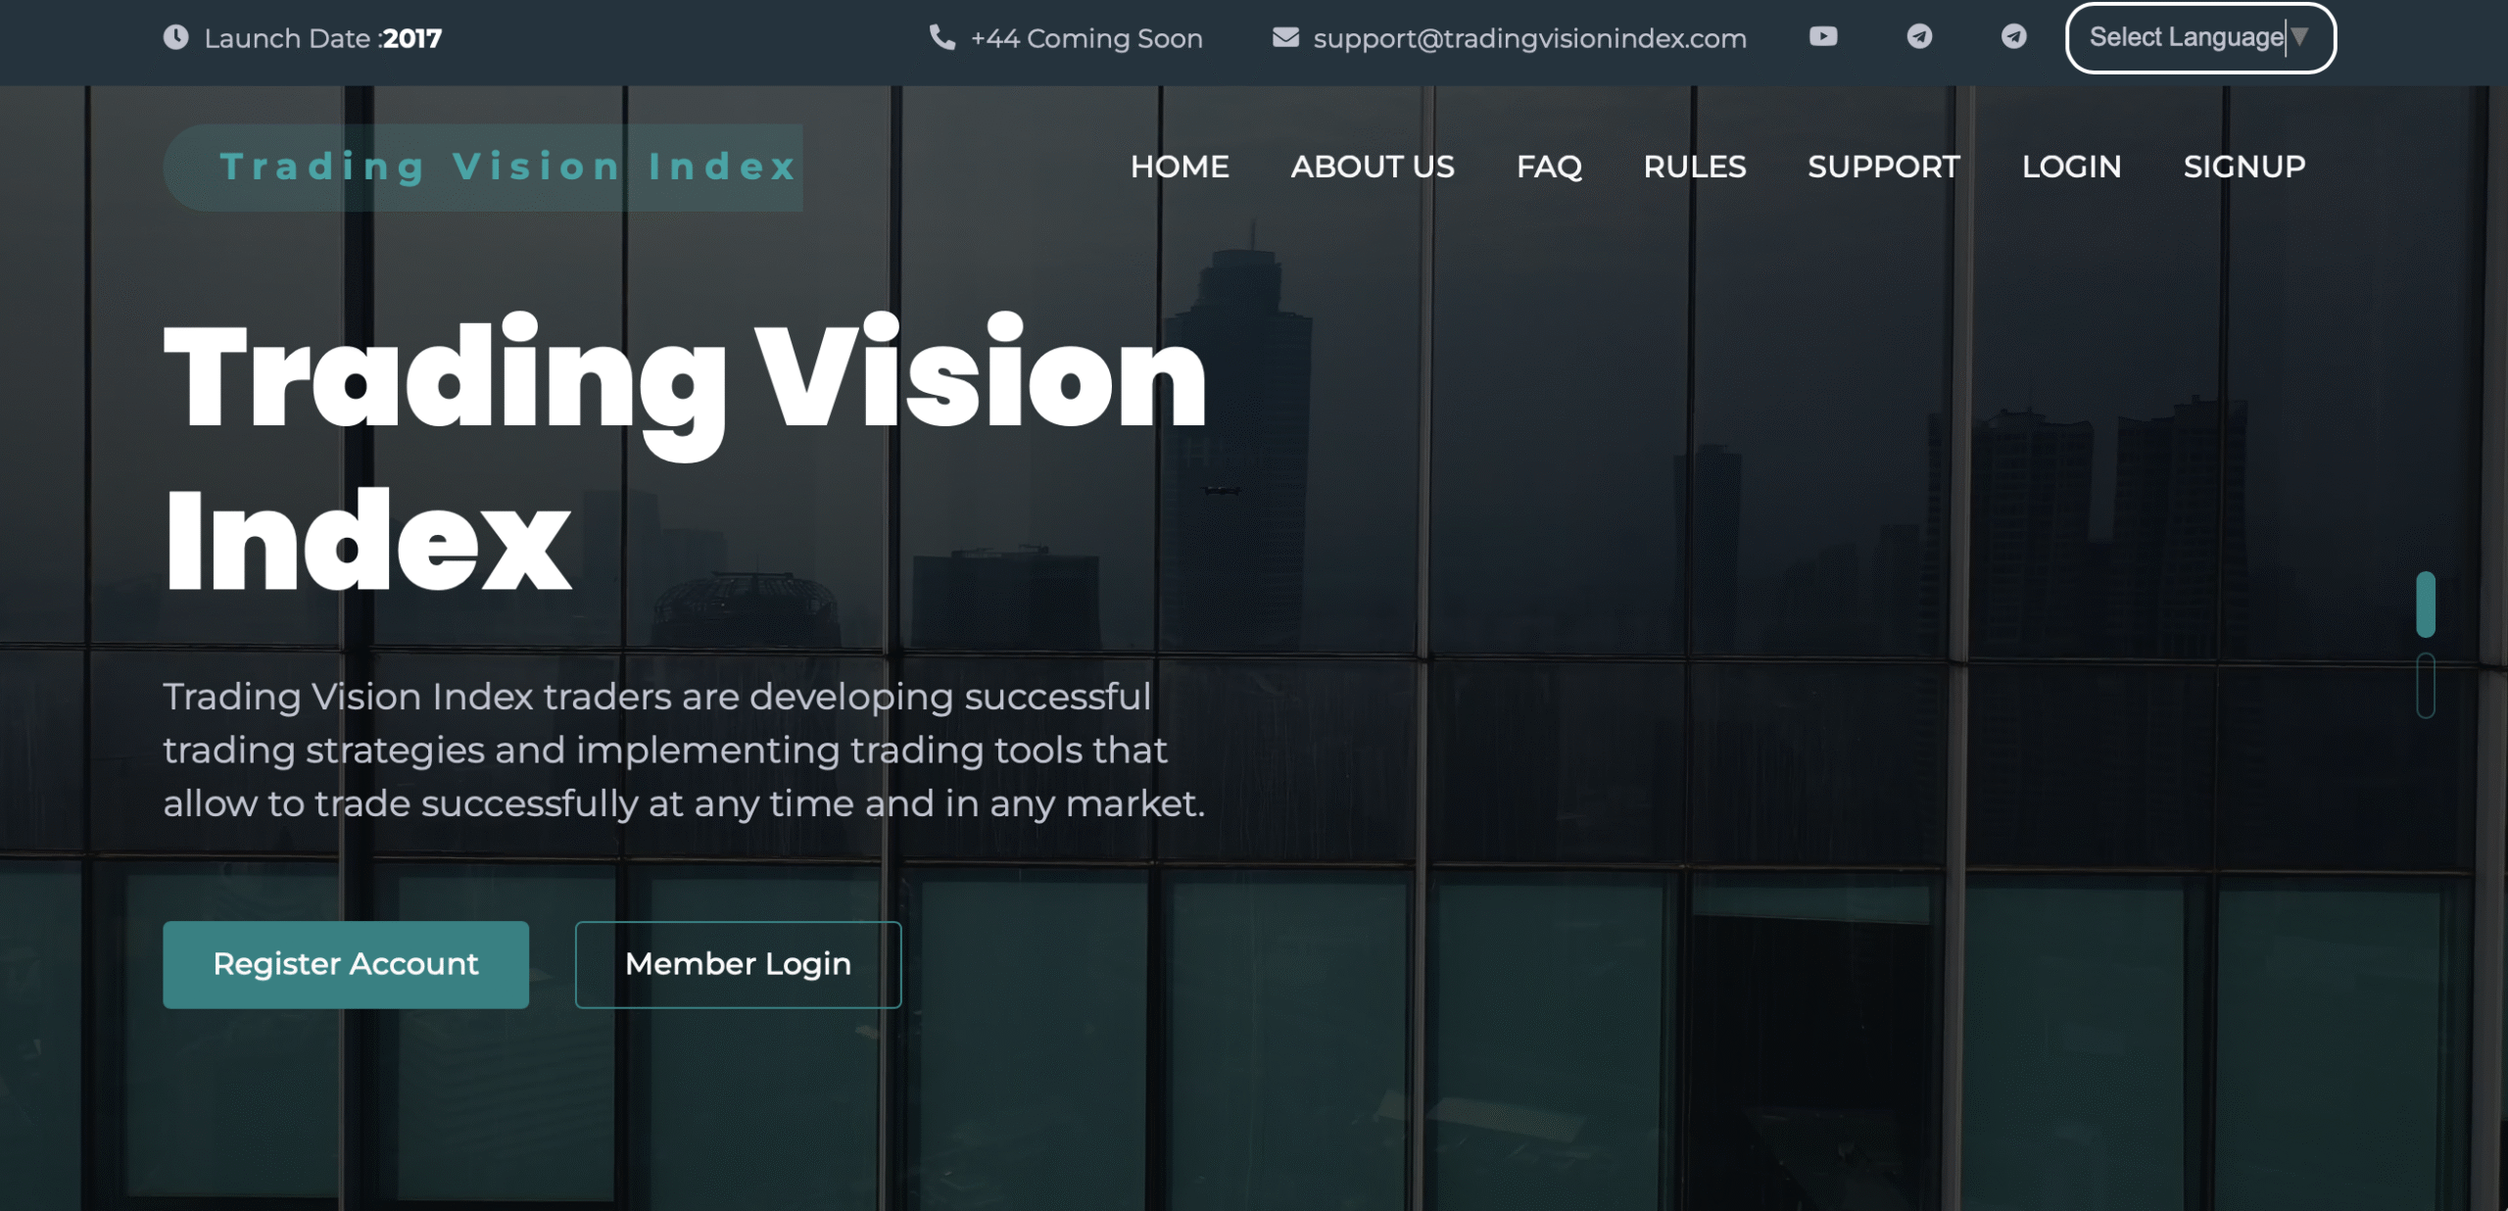The height and width of the screenshot is (1211, 2508).
Task: Open the SUPPORT menu item
Action: click(1883, 167)
